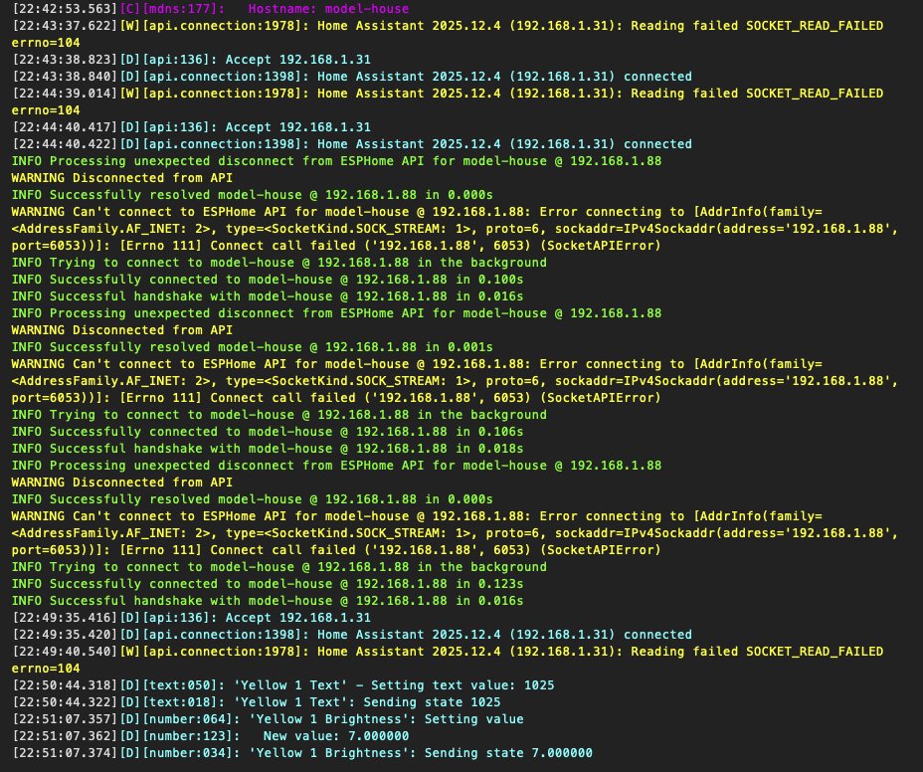Click 'Sending state 7.000000' line
The width and height of the screenshot is (923, 772).
[x=302, y=753]
